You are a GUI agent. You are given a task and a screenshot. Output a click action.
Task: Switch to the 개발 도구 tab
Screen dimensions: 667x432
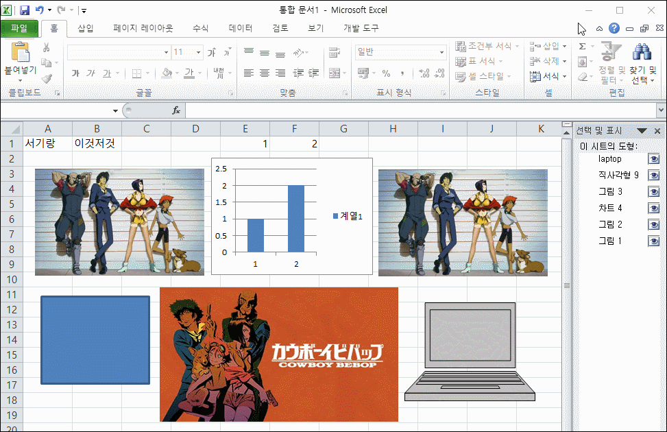(361, 28)
